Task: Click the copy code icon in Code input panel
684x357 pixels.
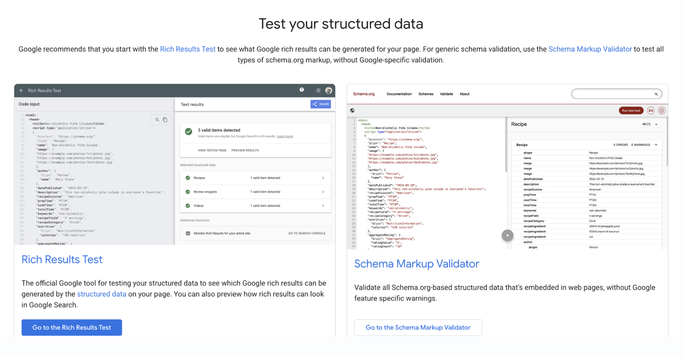Action: click(165, 120)
